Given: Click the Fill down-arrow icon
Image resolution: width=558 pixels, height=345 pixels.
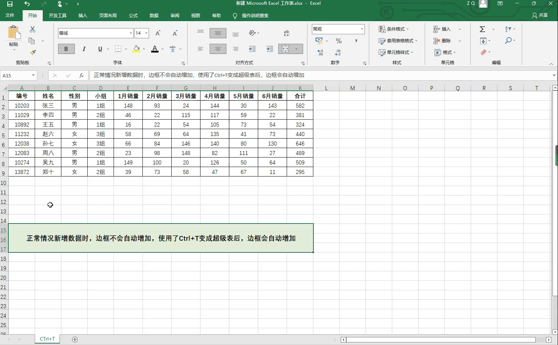Looking at the screenshot, I should point(483,41).
